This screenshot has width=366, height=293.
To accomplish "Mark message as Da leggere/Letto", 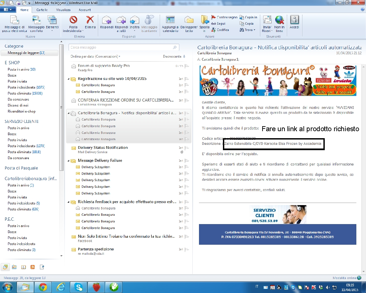I will click(x=189, y=24).
